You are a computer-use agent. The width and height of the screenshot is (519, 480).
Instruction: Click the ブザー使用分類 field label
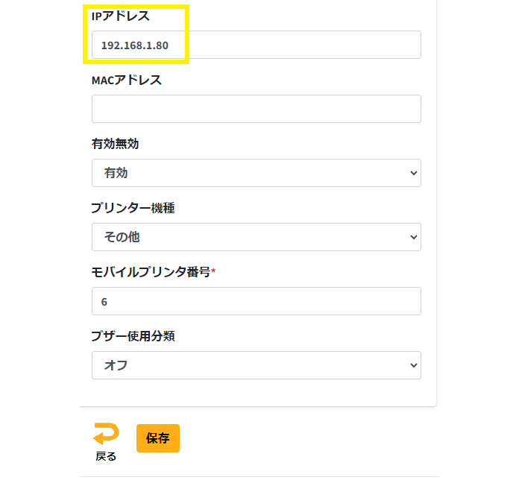[x=133, y=336]
